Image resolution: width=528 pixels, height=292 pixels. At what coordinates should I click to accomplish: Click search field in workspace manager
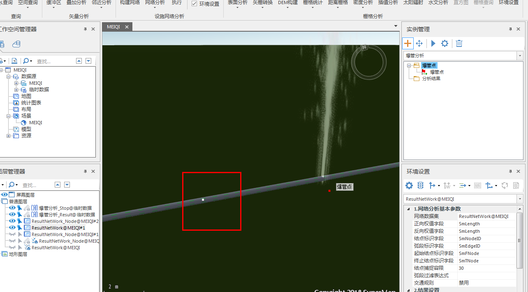54,61
